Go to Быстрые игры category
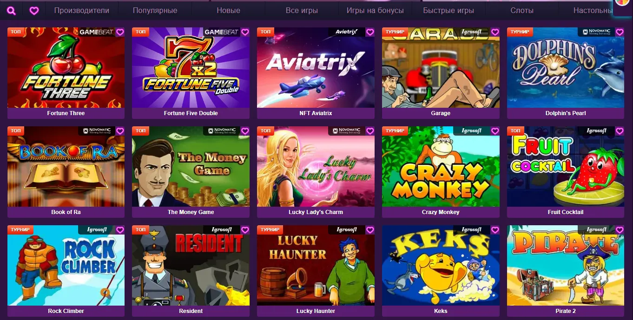The height and width of the screenshot is (320, 633). click(x=448, y=10)
